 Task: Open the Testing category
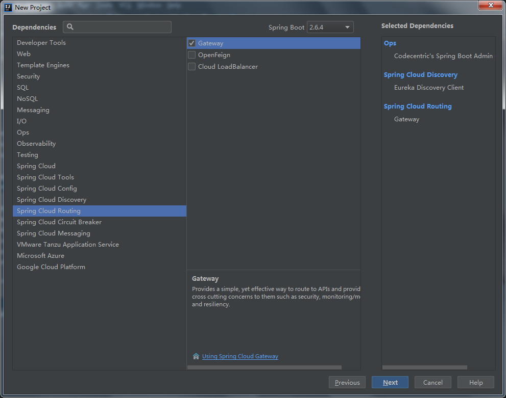click(100, 155)
